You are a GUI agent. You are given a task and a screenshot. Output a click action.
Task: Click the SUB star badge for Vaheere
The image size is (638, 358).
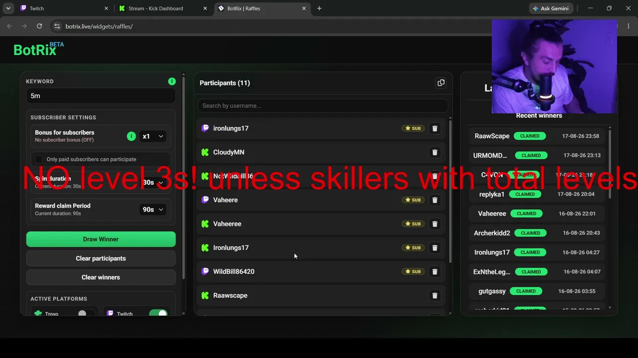pyautogui.click(x=413, y=200)
